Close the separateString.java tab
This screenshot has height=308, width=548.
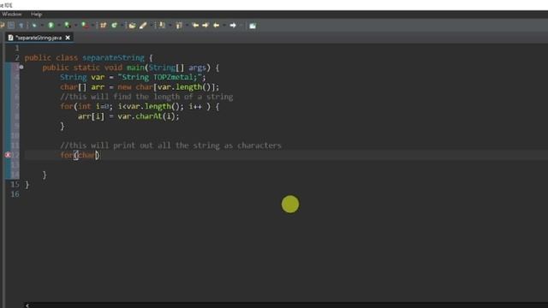point(68,38)
